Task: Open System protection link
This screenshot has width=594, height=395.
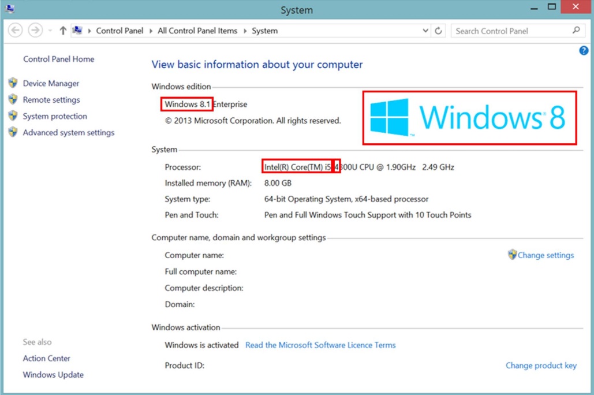Action: pos(55,116)
